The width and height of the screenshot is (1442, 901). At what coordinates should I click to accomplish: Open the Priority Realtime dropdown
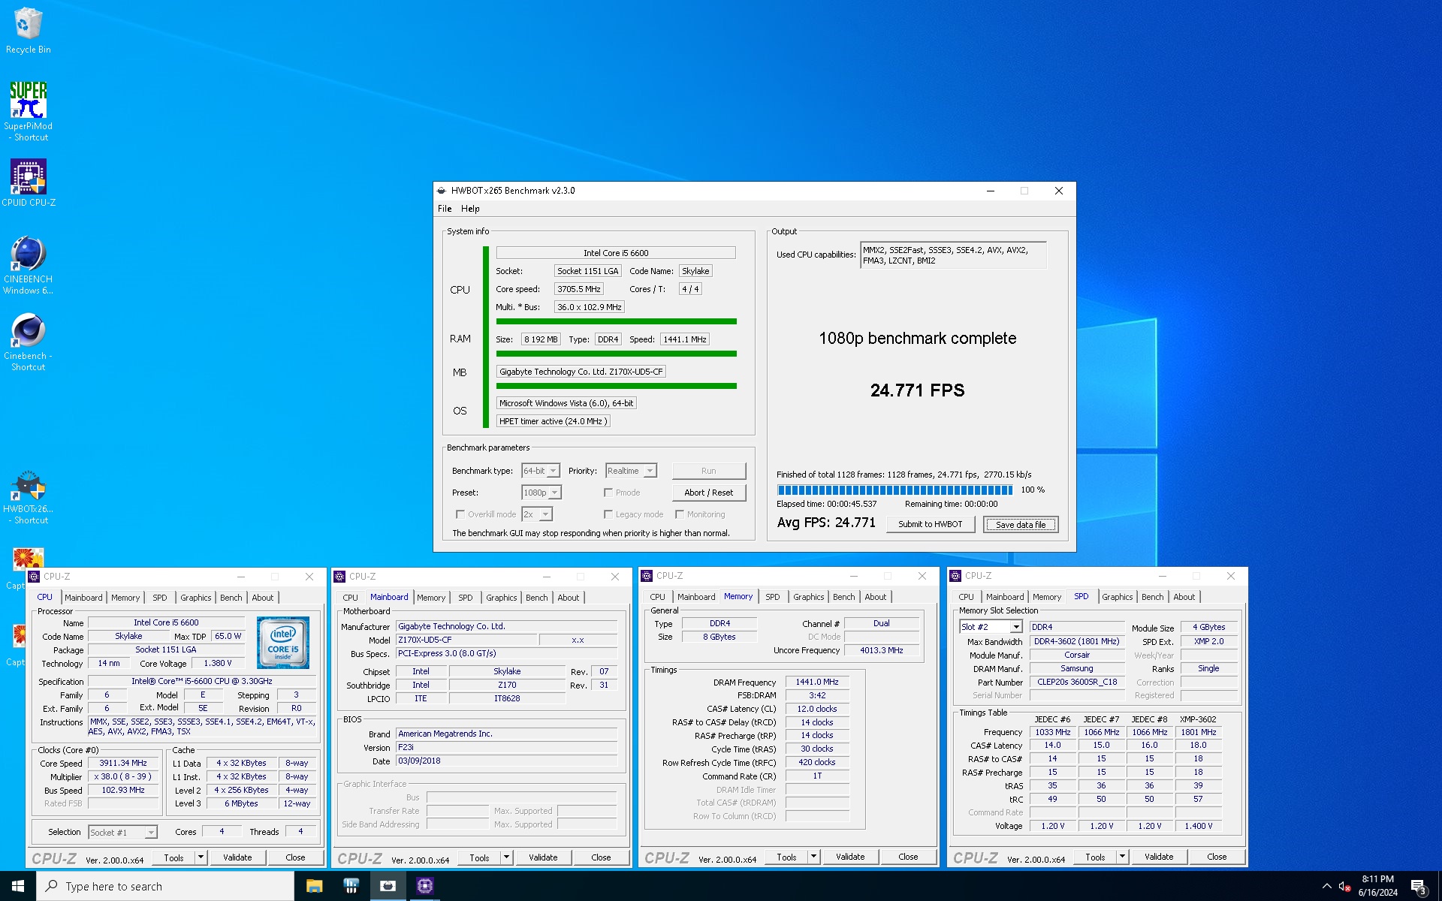(631, 471)
